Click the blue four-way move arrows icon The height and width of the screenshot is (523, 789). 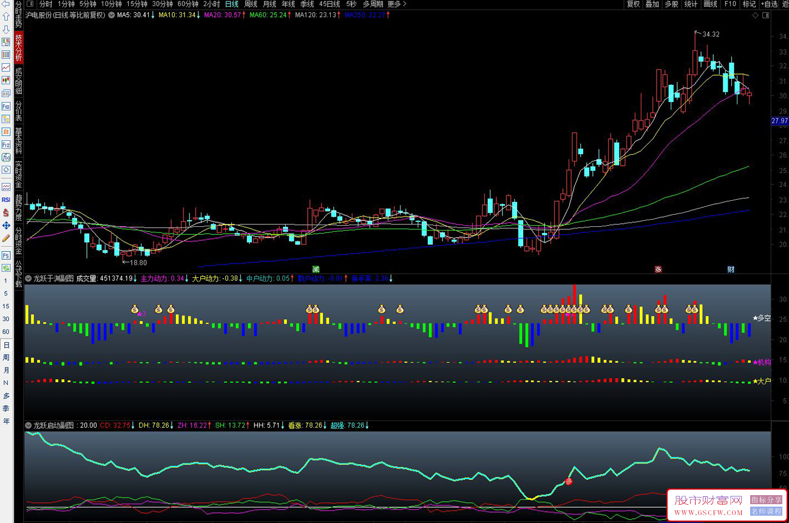click(6, 225)
